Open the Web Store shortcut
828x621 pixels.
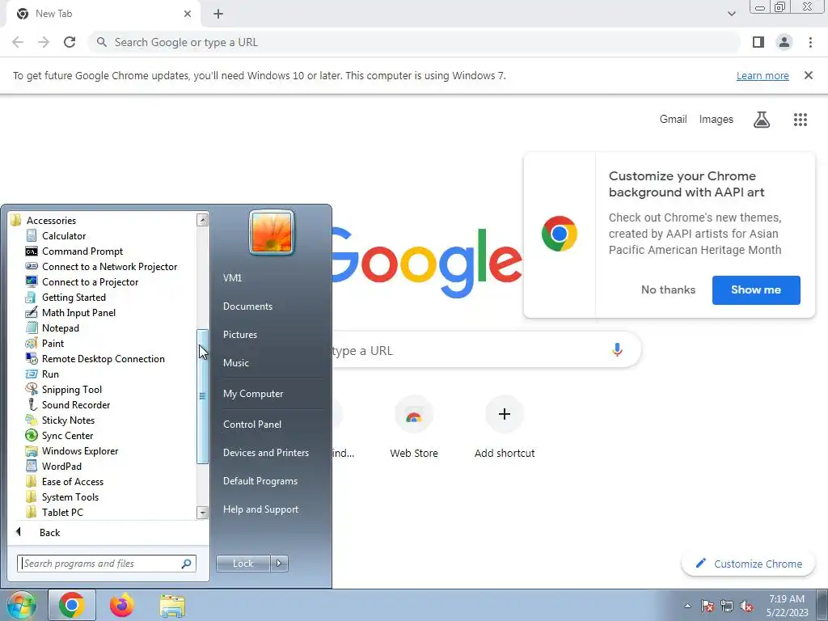click(414, 427)
